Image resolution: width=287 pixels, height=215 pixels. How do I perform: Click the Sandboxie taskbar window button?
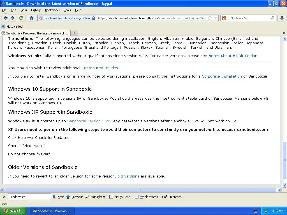(52, 211)
